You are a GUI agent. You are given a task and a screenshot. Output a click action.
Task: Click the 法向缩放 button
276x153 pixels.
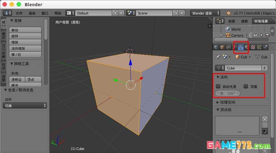tap(25, 48)
